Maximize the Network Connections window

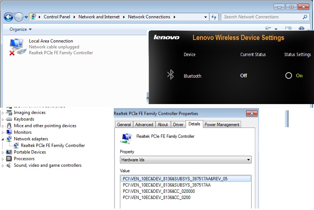(291, 7)
